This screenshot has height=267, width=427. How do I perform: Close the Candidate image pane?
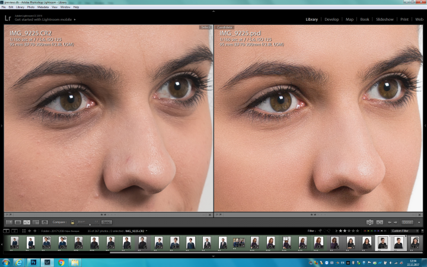point(420,215)
